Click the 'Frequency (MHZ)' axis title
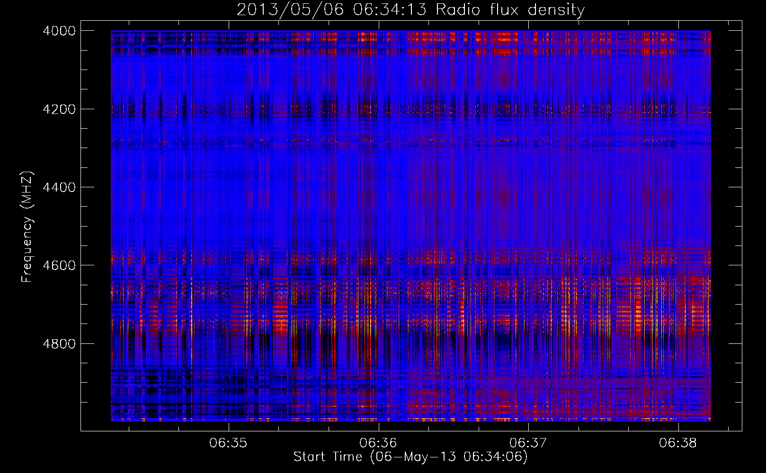 coord(27,227)
